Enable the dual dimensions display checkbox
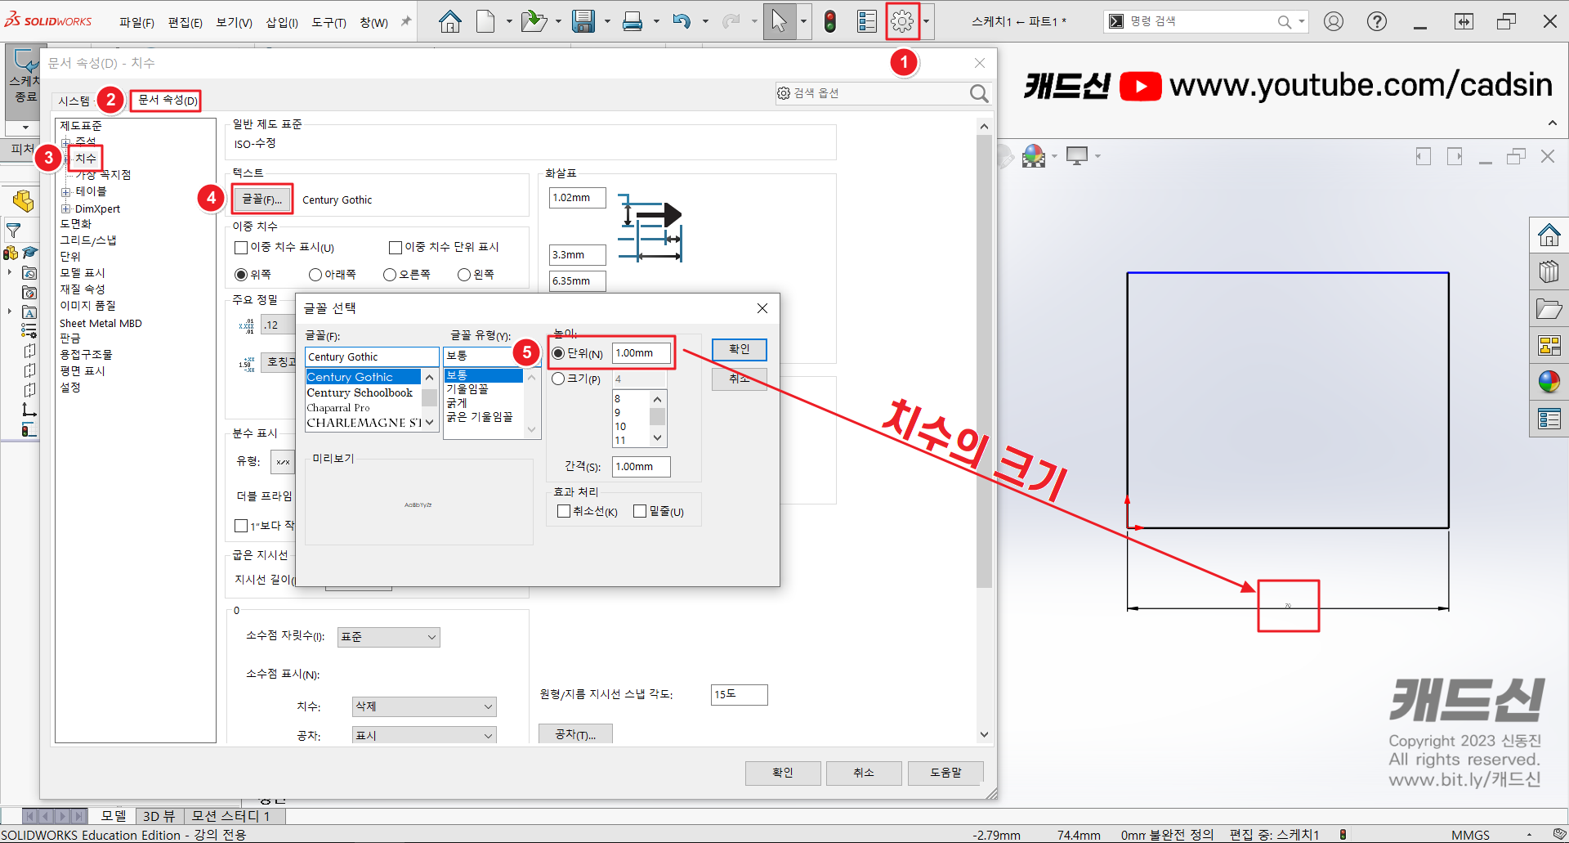This screenshot has width=1569, height=843. [241, 248]
